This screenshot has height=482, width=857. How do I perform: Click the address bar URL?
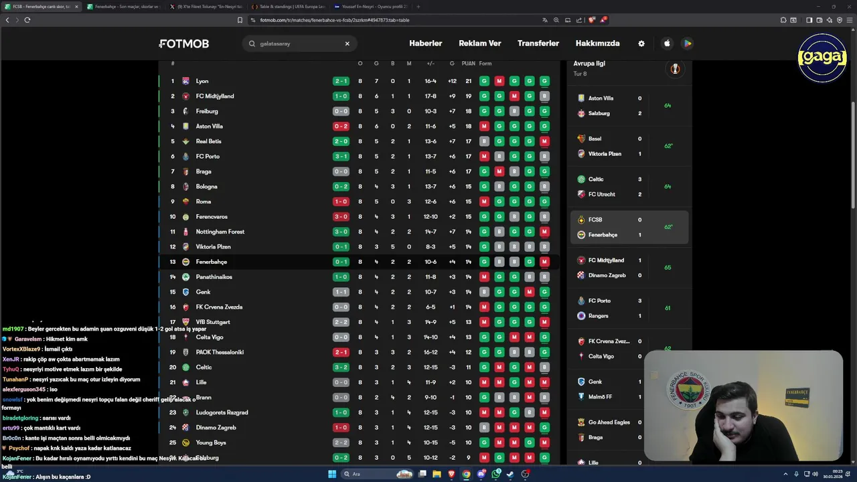point(335,20)
